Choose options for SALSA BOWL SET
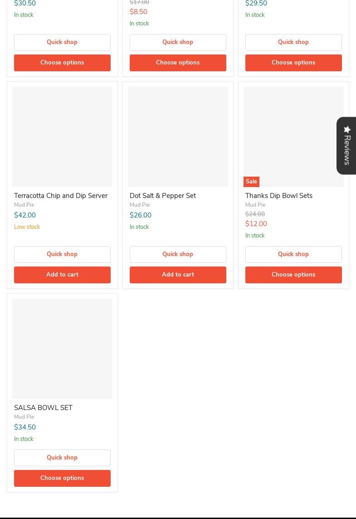The height and width of the screenshot is (519, 356). (x=62, y=478)
